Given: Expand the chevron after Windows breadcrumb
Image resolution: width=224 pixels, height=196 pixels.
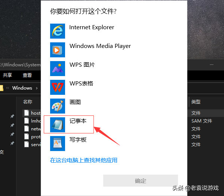Looking at the screenshot, I should [37, 88].
